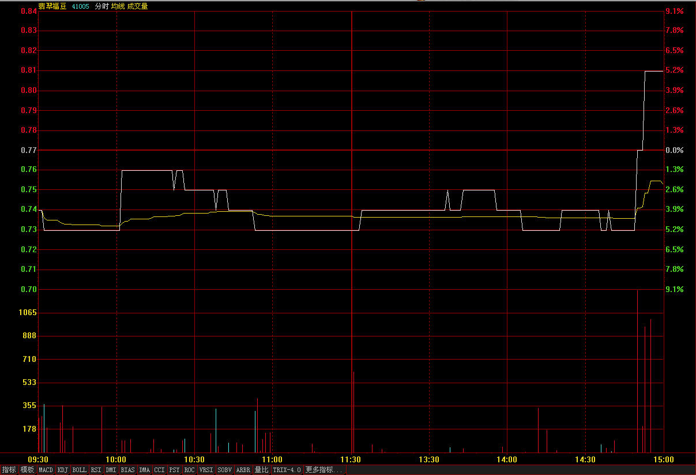The image size is (696, 475).
Task: Switch to the BIAS indicator tab
Action: [127, 470]
